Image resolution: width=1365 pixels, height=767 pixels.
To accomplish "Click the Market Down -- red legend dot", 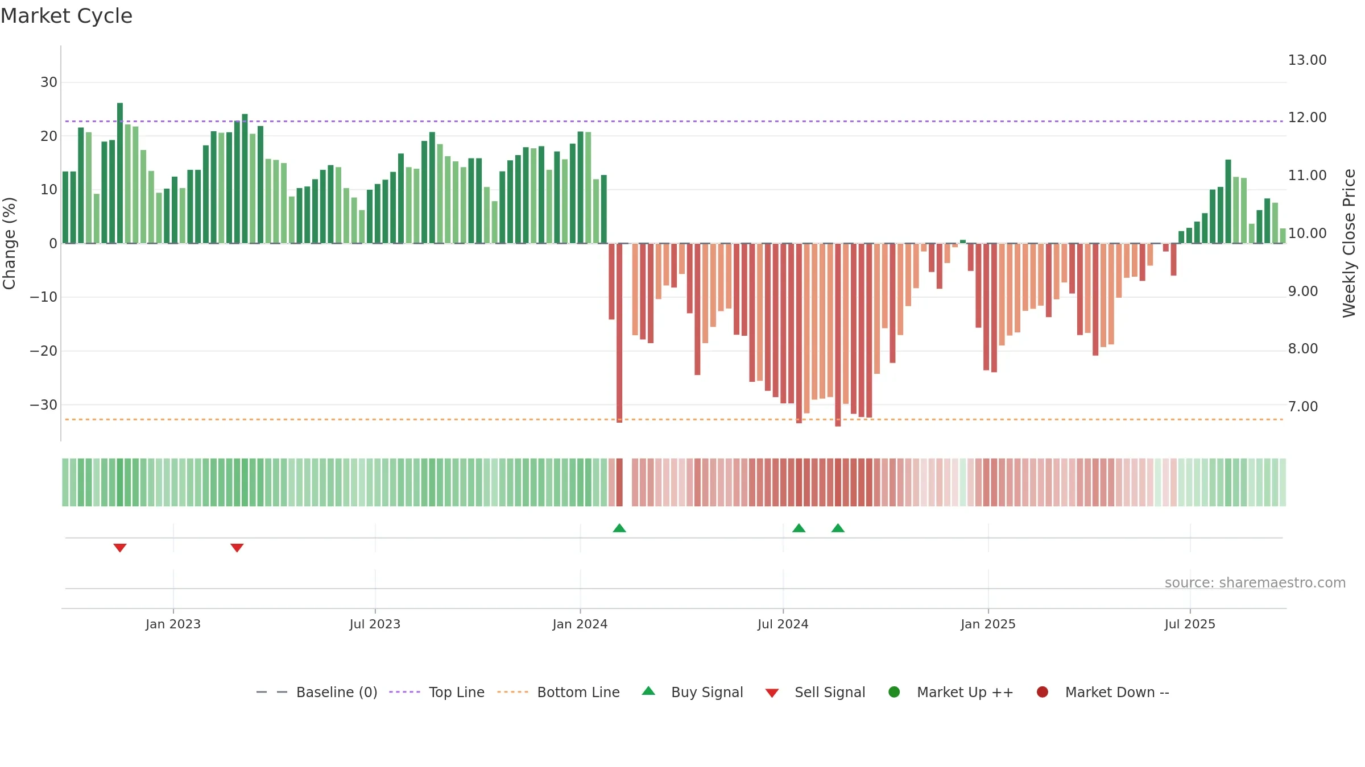I will pyautogui.click(x=1043, y=692).
